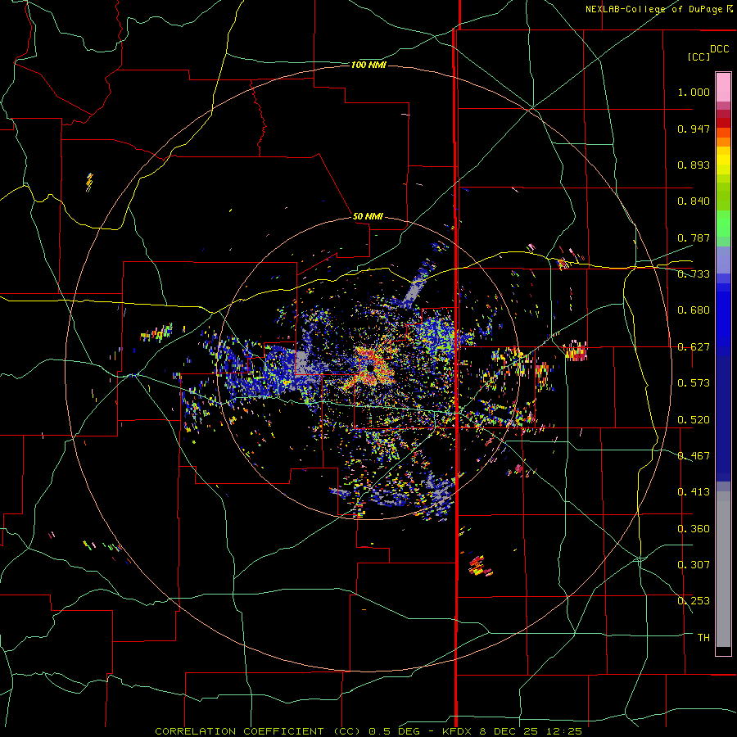
Task: Select the 0.627 scale value
Action: [x=694, y=347]
